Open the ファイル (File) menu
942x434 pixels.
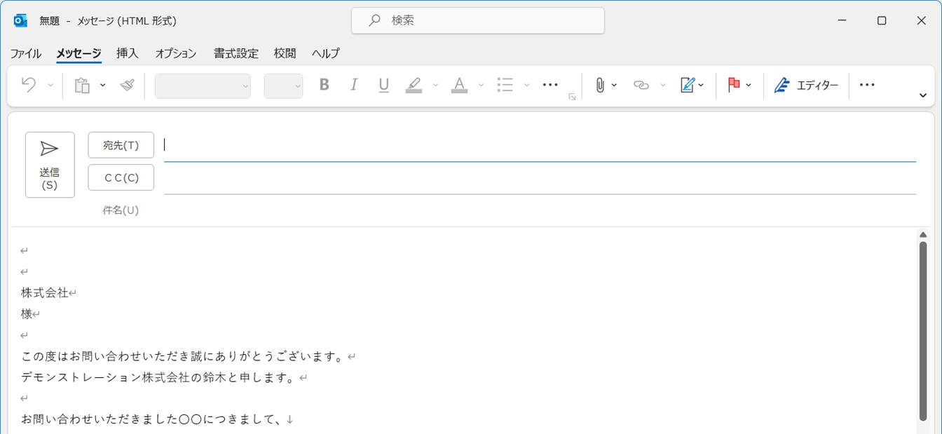[x=26, y=53]
